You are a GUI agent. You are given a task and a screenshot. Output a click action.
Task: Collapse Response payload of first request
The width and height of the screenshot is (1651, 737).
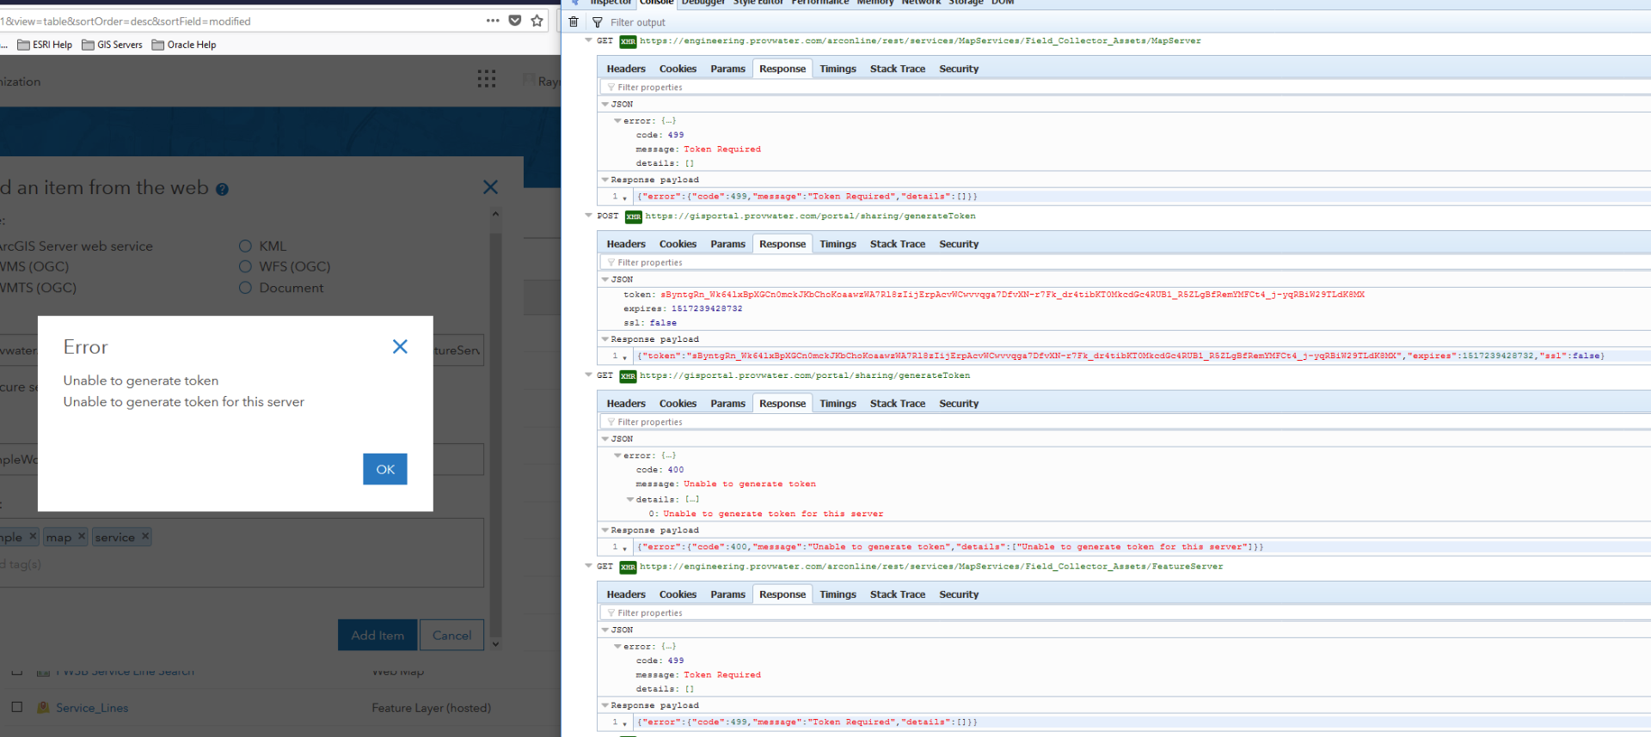pos(605,180)
